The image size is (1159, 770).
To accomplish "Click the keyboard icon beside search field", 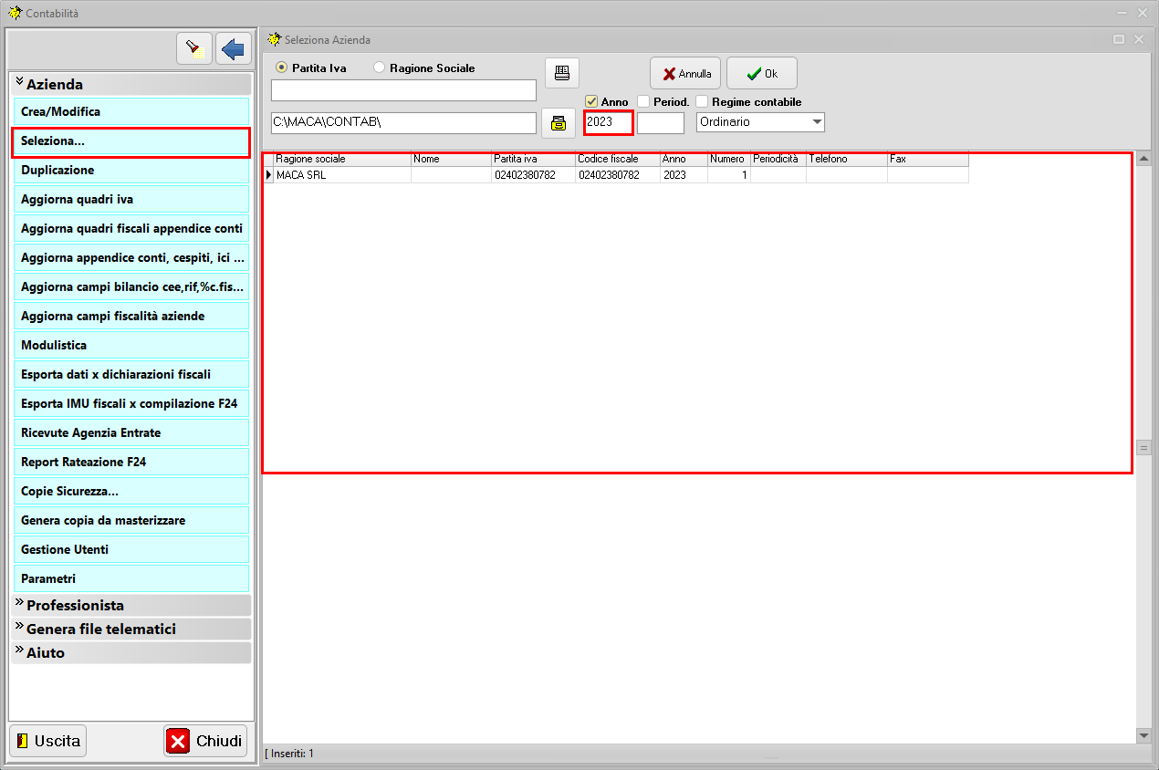I will coord(562,73).
